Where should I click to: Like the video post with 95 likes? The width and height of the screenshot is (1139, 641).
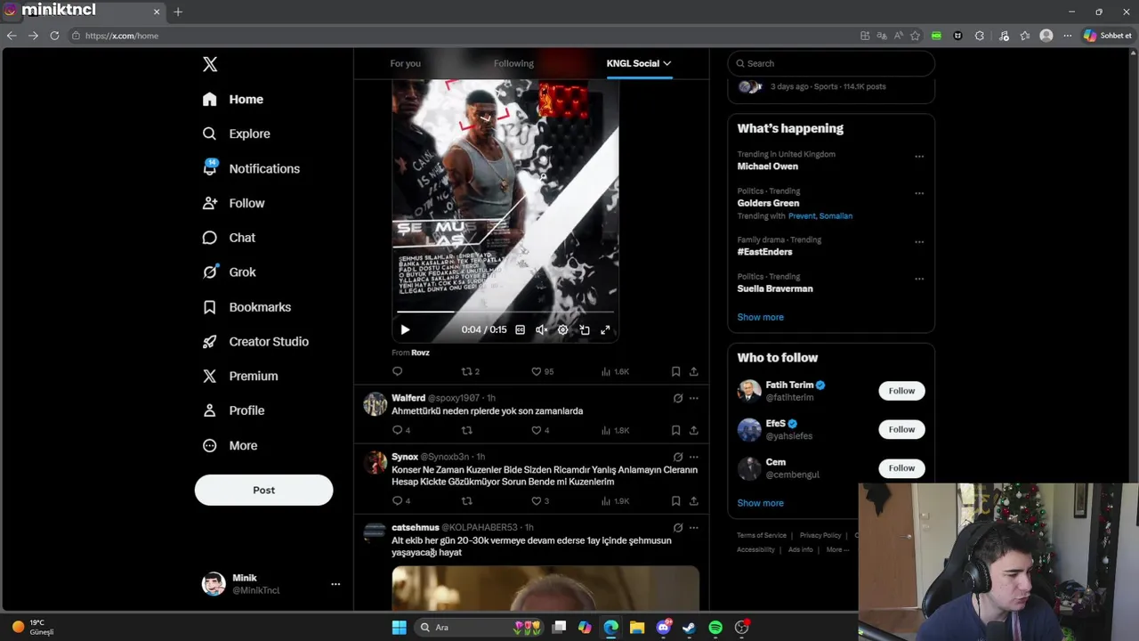(542, 371)
